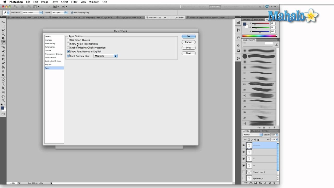This screenshot has height=188, width=334.
Task: Select the Paint Bucket tool
Action: pyautogui.click(x=3, y=67)
